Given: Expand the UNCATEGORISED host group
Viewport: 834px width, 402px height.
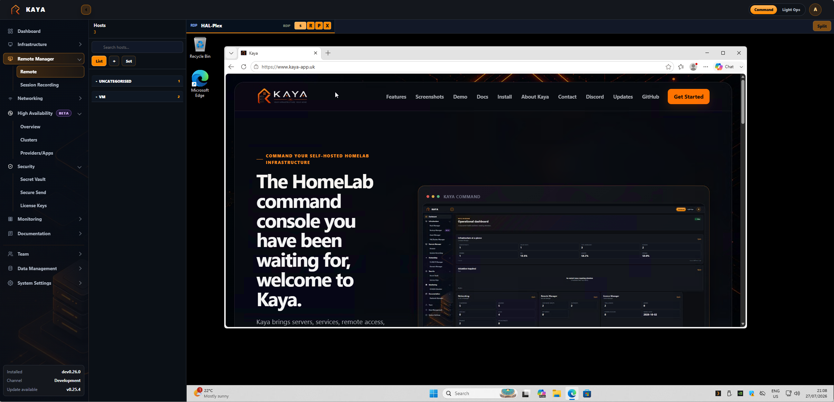Looking at the screenshot, I should 138,81.
